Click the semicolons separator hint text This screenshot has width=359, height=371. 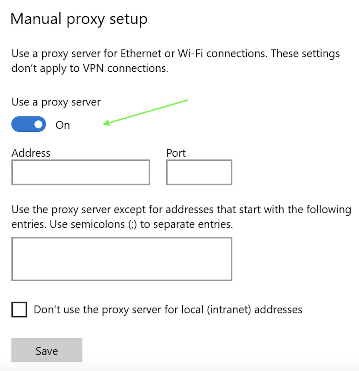(x=122, y=224)
